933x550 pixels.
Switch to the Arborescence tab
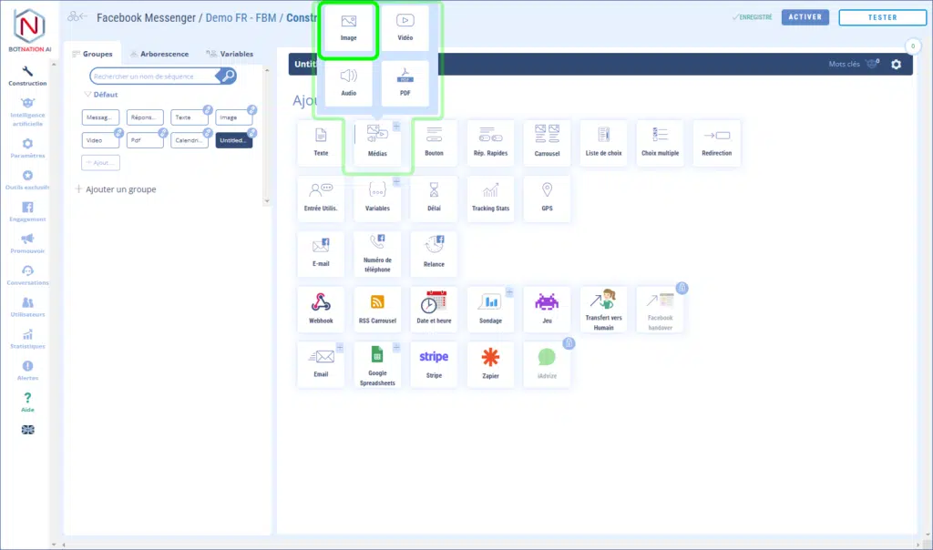(x=159, y=54)
